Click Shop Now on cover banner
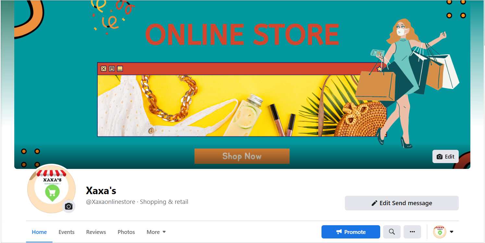The width and height of the screenshot is (485, 243). (x=242, y=156)
